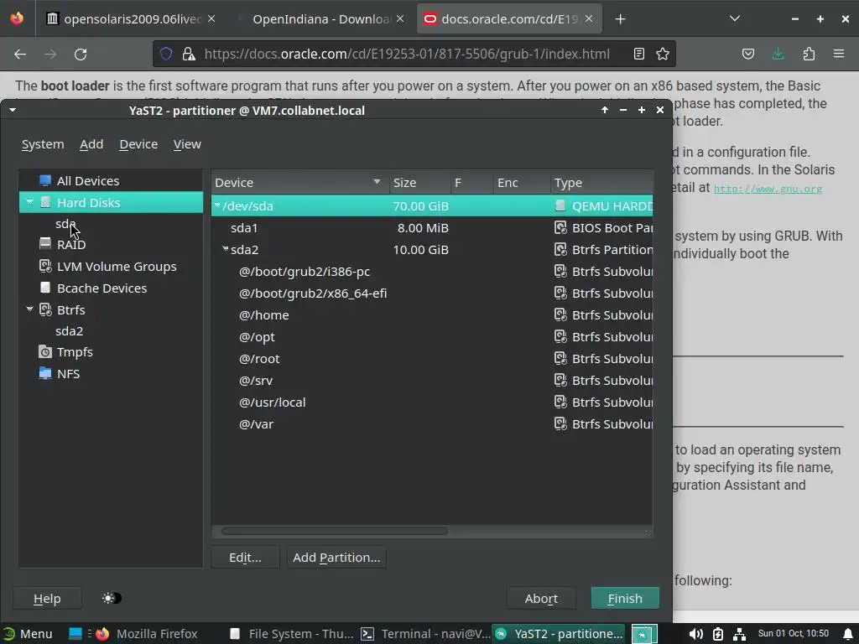
Task: Open the Device menu
Action: pyautogui.click(x=138, y=144)
